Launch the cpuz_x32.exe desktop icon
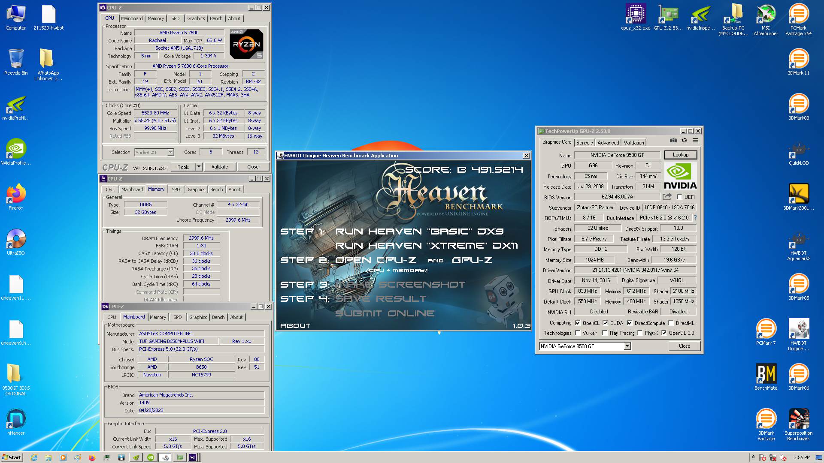The image size is (824, 463). [636, 18]
